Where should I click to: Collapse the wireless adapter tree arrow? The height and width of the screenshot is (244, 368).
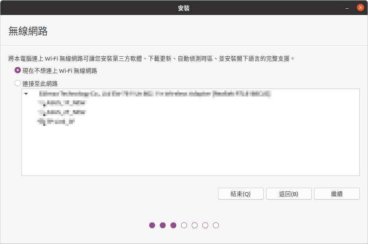click(x=26, y=94)
